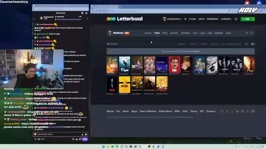Collapse chat using the Stream-Chat header icon
The image size is (266, 149).
pyautogui.click(x=82, y=13)
